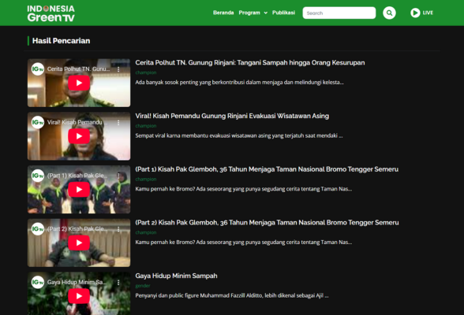The height and width of the screenshot is (315, 464).
Task: Play the Viral! Kisah Pemandu video
Action: click(79, 136)
